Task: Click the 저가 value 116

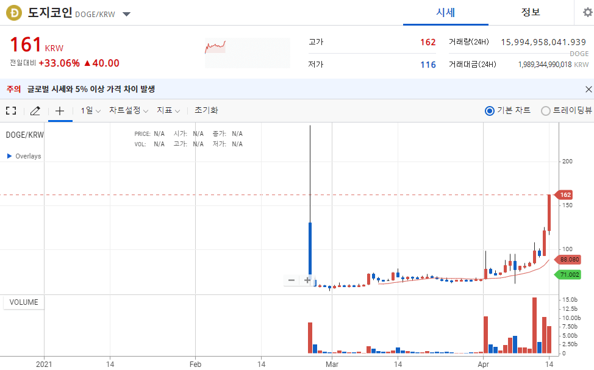Action: click(x=428, y=65)
